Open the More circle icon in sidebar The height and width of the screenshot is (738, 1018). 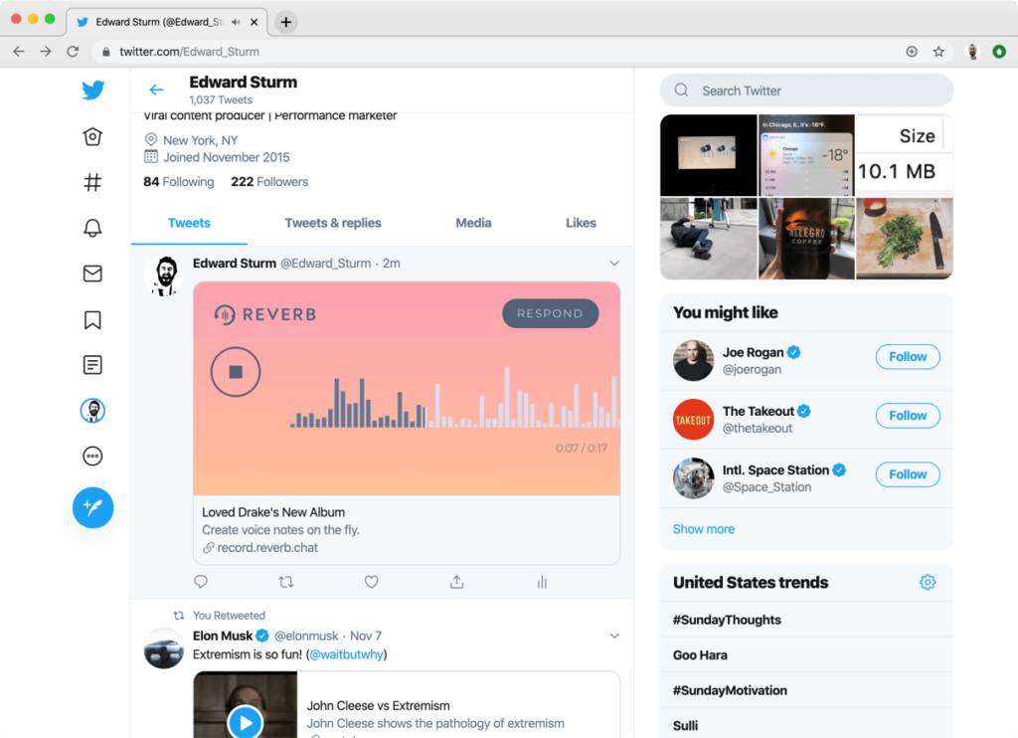[x=92, y=457]
